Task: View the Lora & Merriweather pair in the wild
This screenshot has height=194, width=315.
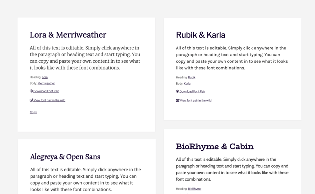Action: pyautogui.click(x=49, y=100)
